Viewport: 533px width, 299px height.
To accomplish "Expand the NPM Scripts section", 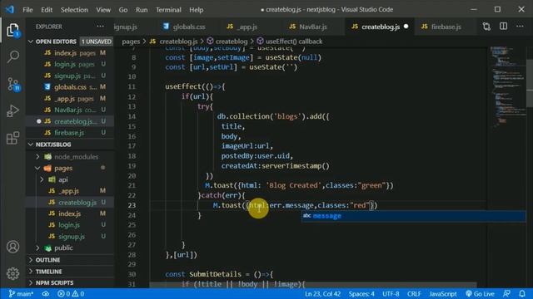I will (x=70, y=282).
